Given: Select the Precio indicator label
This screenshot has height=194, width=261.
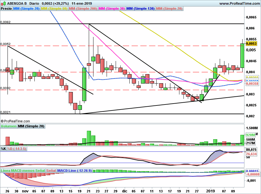Looking at the screenshot, I should point(6,8).
